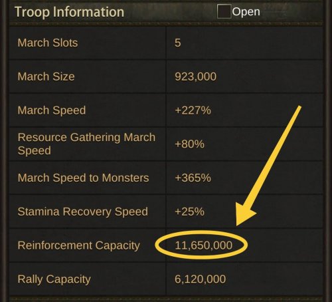Select the Rally Capacity label
Viewport: 332px width, 302px height.
tap(54, 279)
